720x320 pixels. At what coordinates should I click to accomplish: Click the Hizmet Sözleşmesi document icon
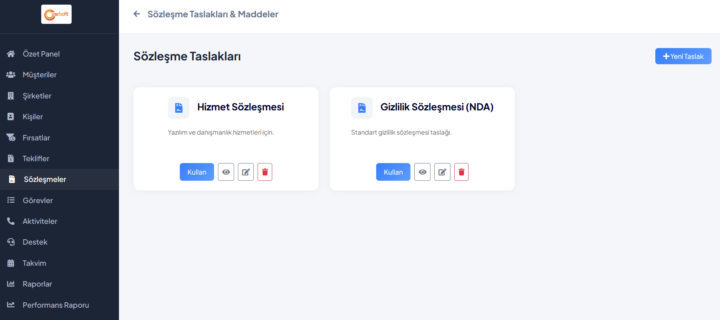[179, 108]
